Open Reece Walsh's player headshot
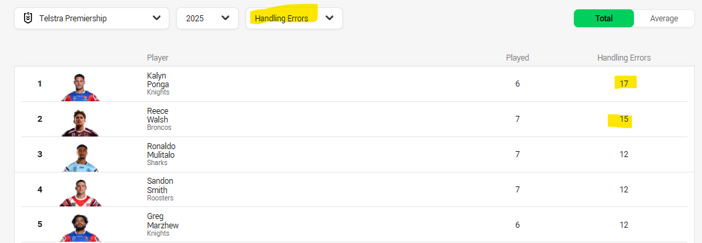The width and height of the screenshot is (702, 243). pos(81,123)
